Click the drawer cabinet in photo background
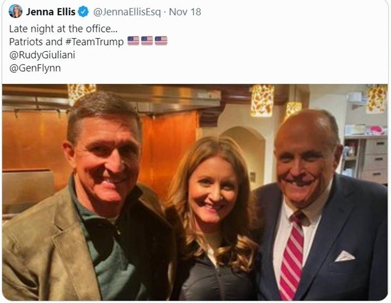This screenshot has width=391, height=303. [x=374, y=160]
